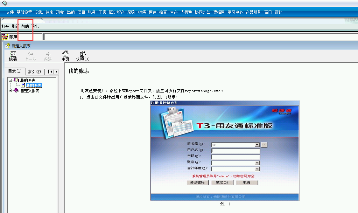The height and width of the screenshot is (213, 358).
Task: Click the step 1 instruction line
Action: tap(129, 97)
